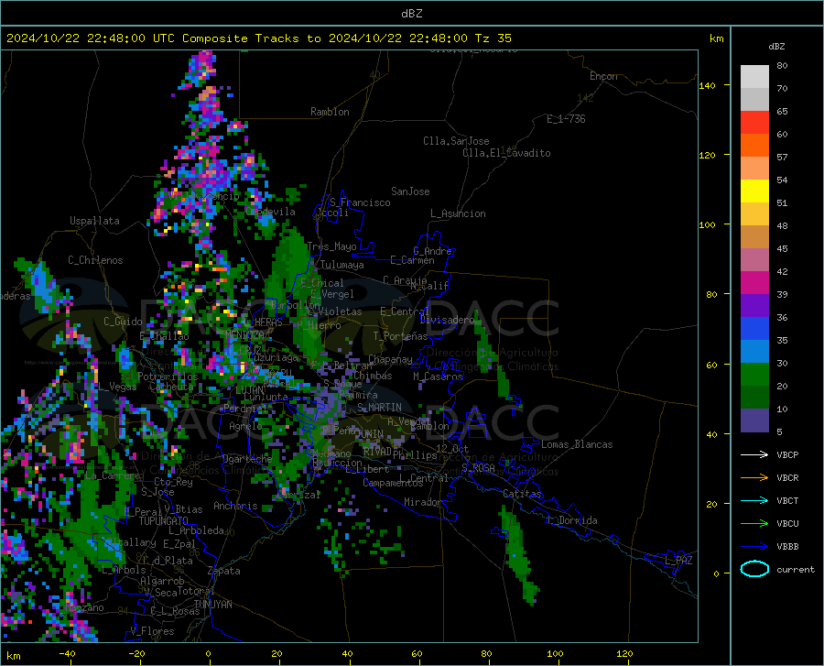
Task: Select the cyan VBCT arrow icon
Action: [754, 500]
